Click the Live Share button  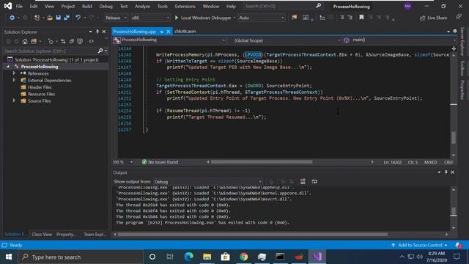(x=433, y=18)
